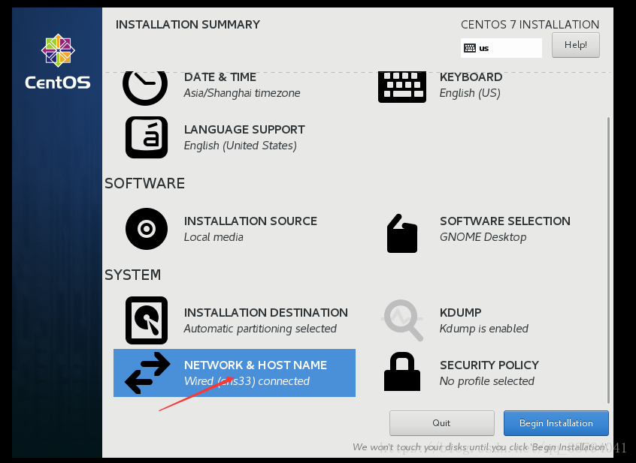This screenshot has height=463, width=636.
Task: Open the Software Selection package icon
Action: click(402, 233)
